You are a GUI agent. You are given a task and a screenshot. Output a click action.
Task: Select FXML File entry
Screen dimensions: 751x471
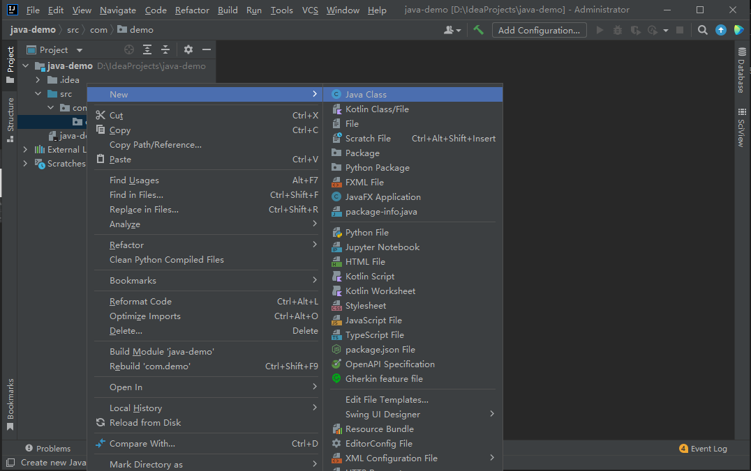(413, 183)
